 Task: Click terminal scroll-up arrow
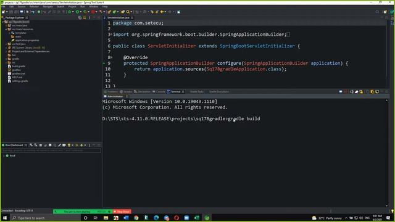click(x=387, y=101)
